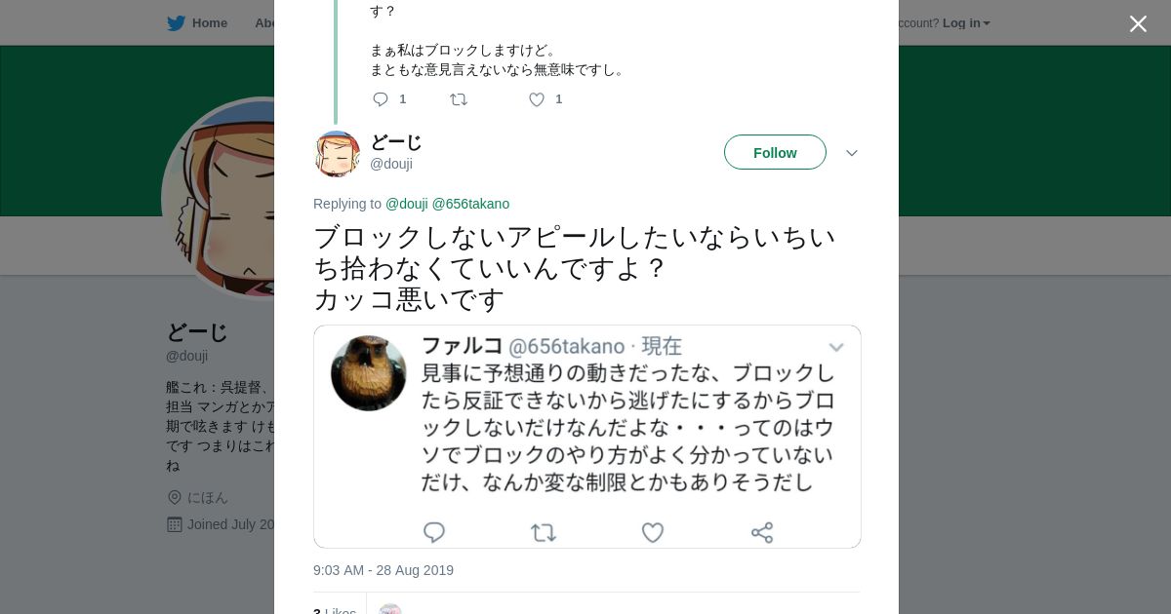Image resolution: width=1171 pixels, height=614 pixels.
Task: Close the tweet overlay with the X
Action: (1138, 24)
